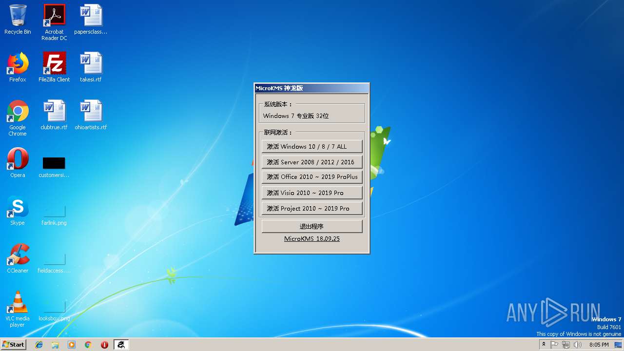Activate Windows 10 / 8 / 7 ALL

pyautogui.click(x=312, y=146)
